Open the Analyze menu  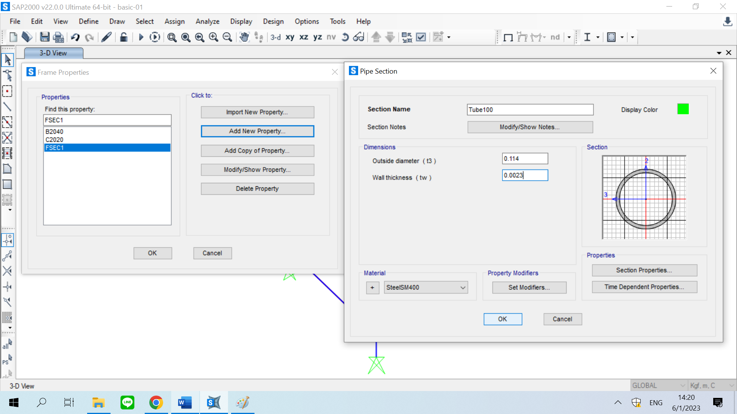click(207, 21)
